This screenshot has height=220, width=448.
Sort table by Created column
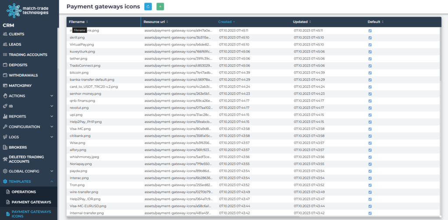pyautogui.click(x=226, y=21)
